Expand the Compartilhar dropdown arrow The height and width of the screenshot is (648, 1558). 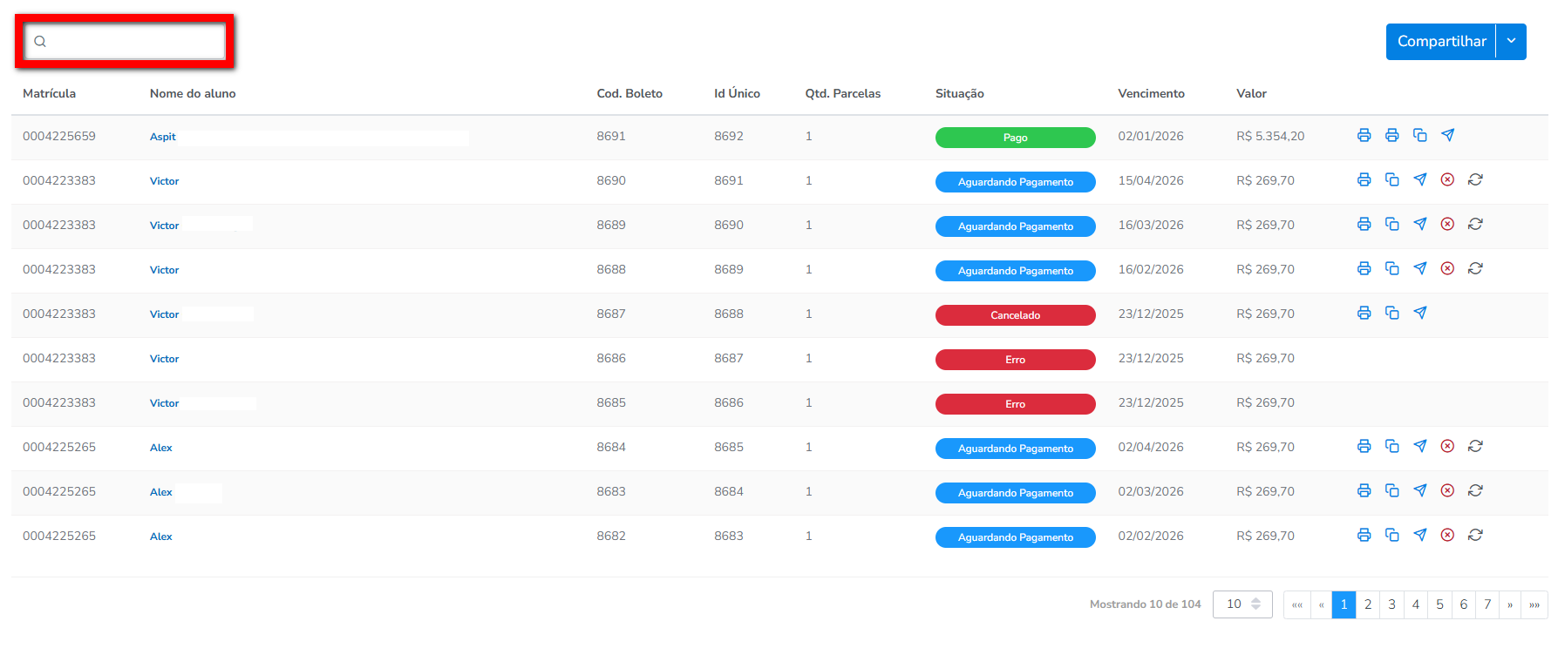click(x=1511, y=42)
